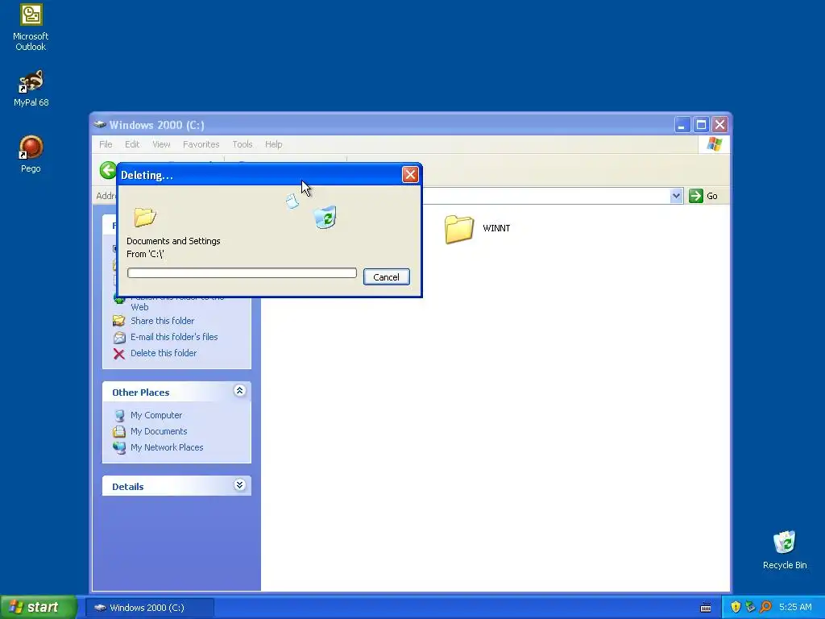Click the My Computer icon in Other Places

click(x=119, y=415)
